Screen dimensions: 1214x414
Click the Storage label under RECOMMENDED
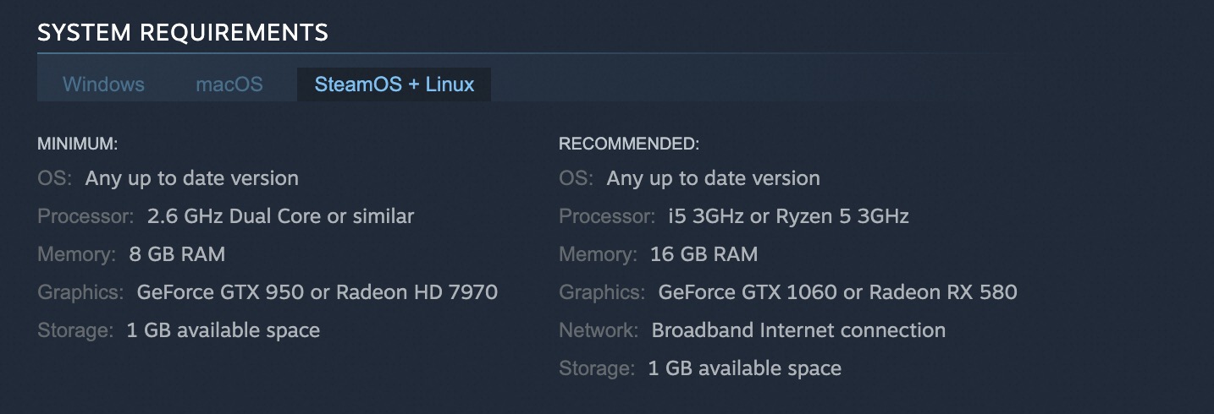(x=597, y=368)
